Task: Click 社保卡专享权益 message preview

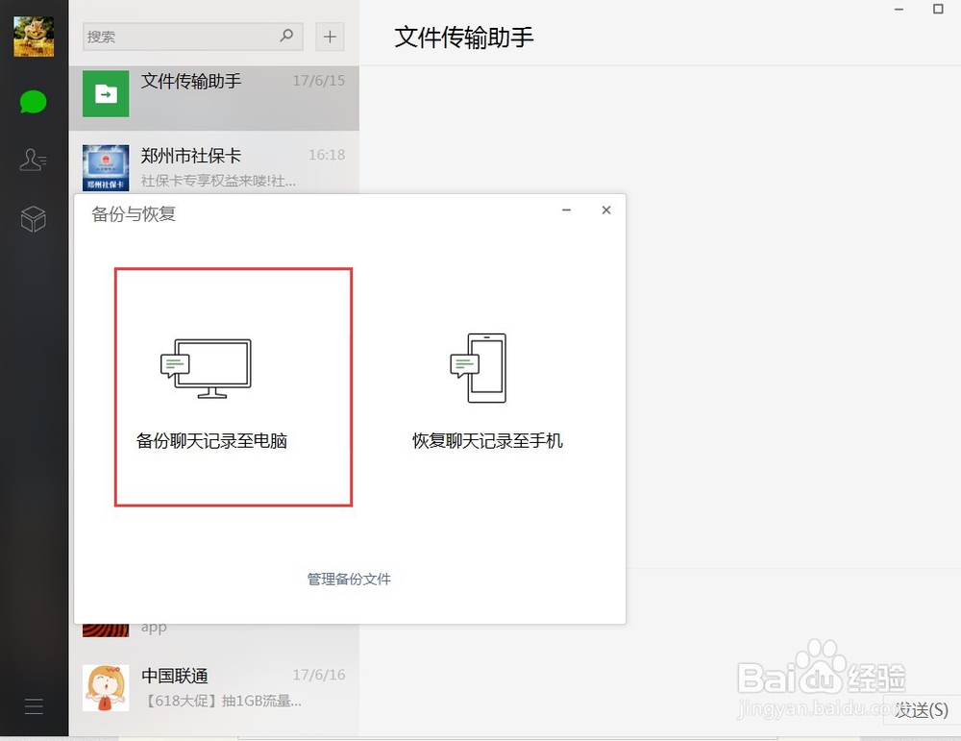Action: 218,181
